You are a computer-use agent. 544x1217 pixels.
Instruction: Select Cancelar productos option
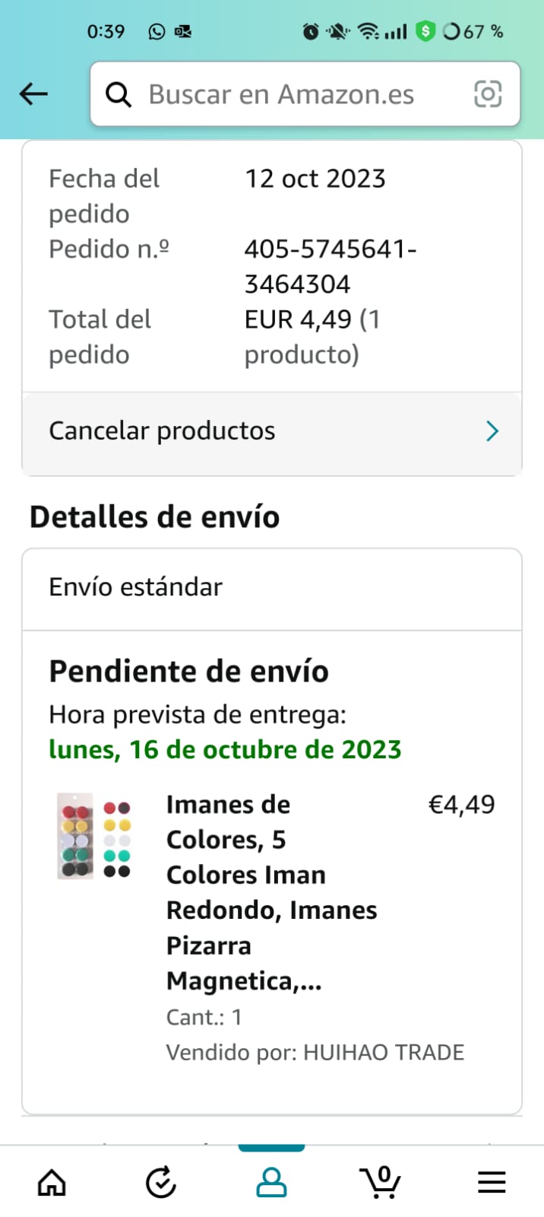[163, 431]
